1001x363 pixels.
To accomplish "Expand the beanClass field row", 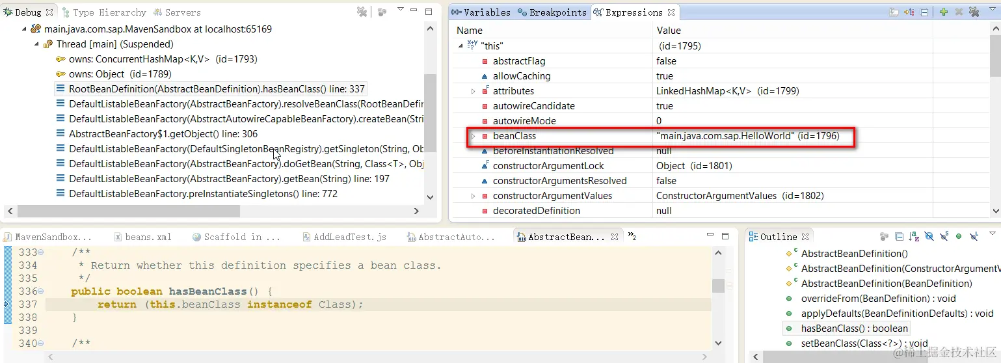I will pos(474,136).
